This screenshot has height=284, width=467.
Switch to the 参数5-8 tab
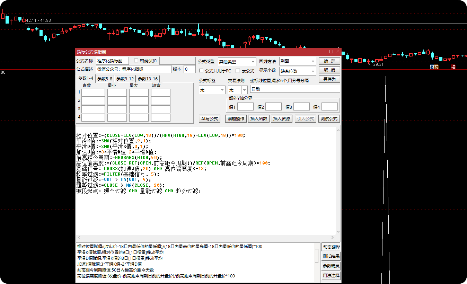[105, 79]
